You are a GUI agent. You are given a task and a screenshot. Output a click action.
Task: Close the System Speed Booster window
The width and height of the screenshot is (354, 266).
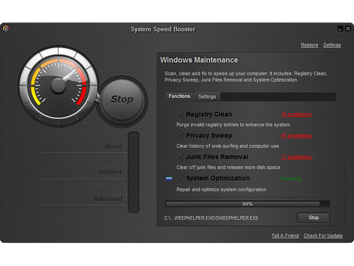pyautogui.click(x=348, y=29)
